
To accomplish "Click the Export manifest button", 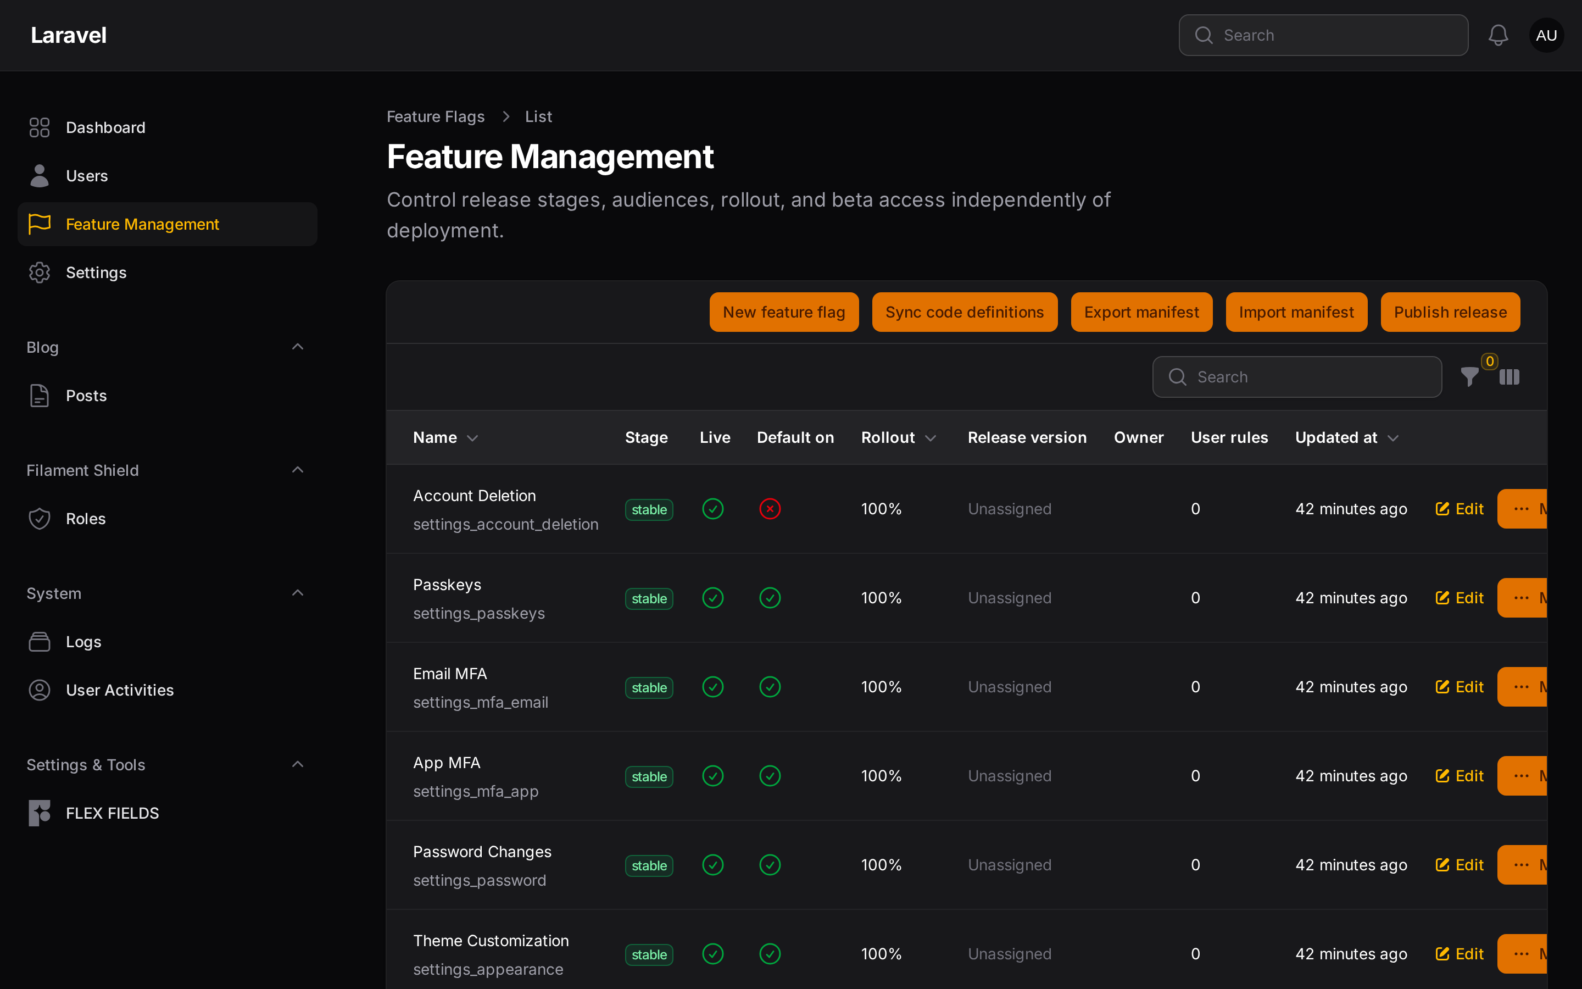I will (1141, 312).
